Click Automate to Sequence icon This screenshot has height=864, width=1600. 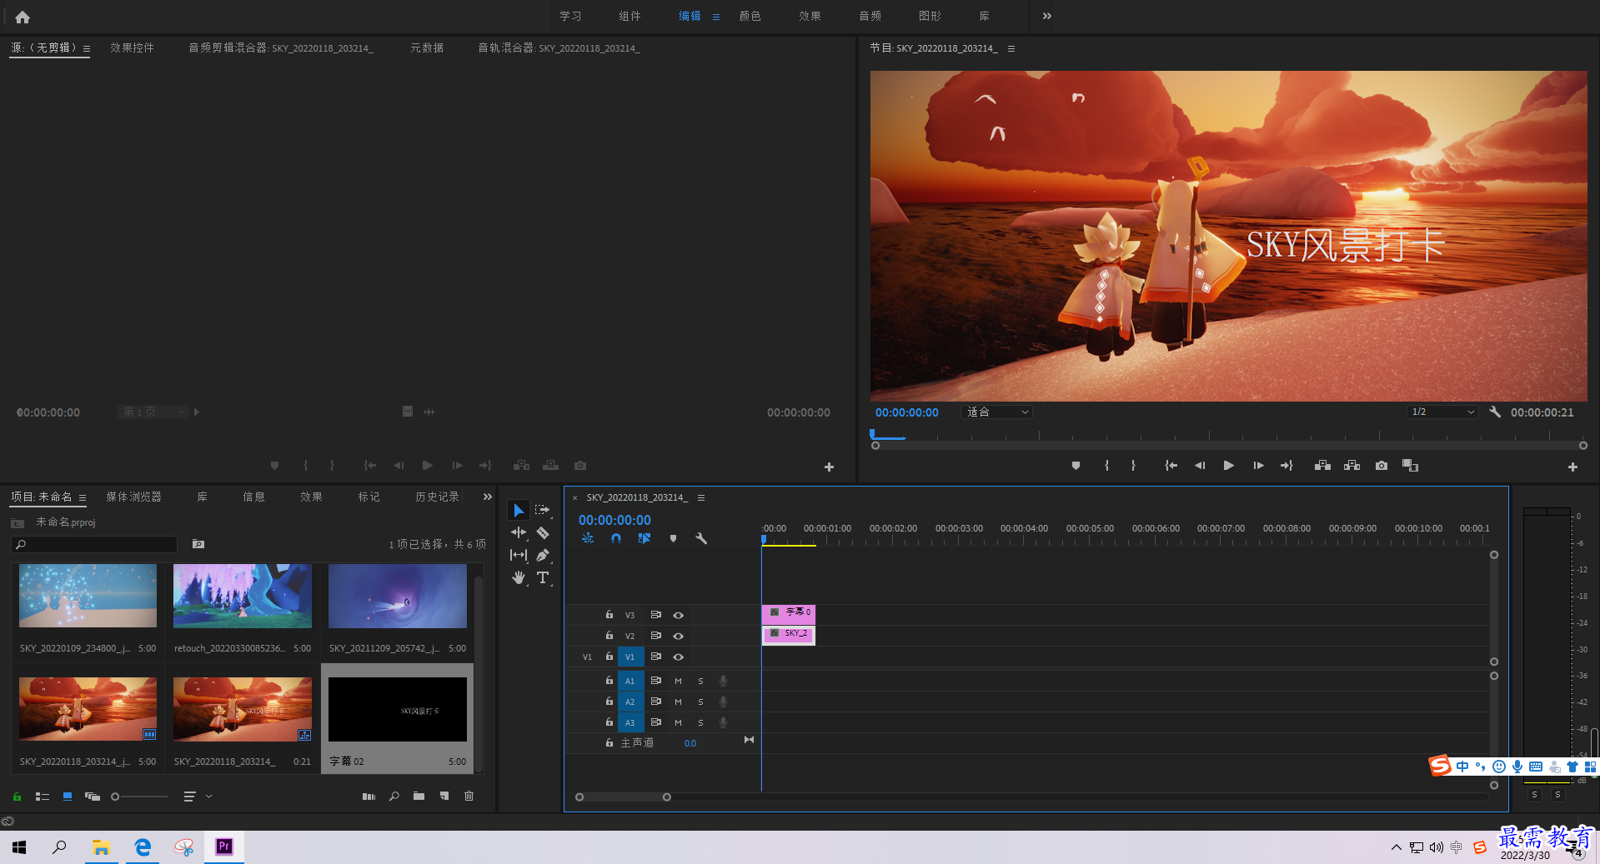click(369, 797)
